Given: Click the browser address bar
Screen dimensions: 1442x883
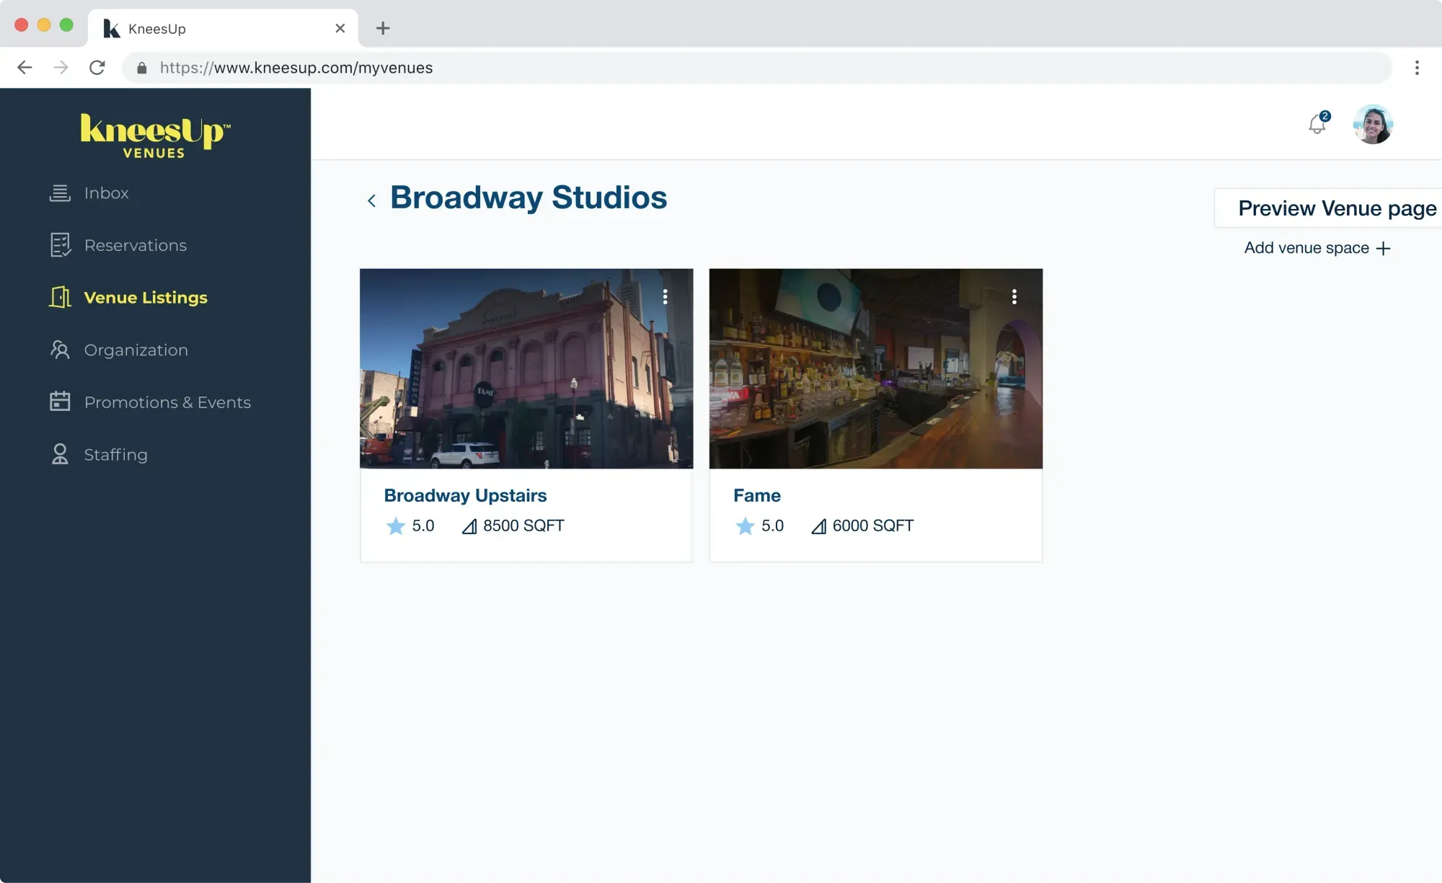Looking at the screenshot, I should [x=505, y=67].
